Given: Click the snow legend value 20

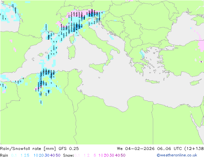Looking at the screenshot, I should pyautogui.click(x=106, y=155).
